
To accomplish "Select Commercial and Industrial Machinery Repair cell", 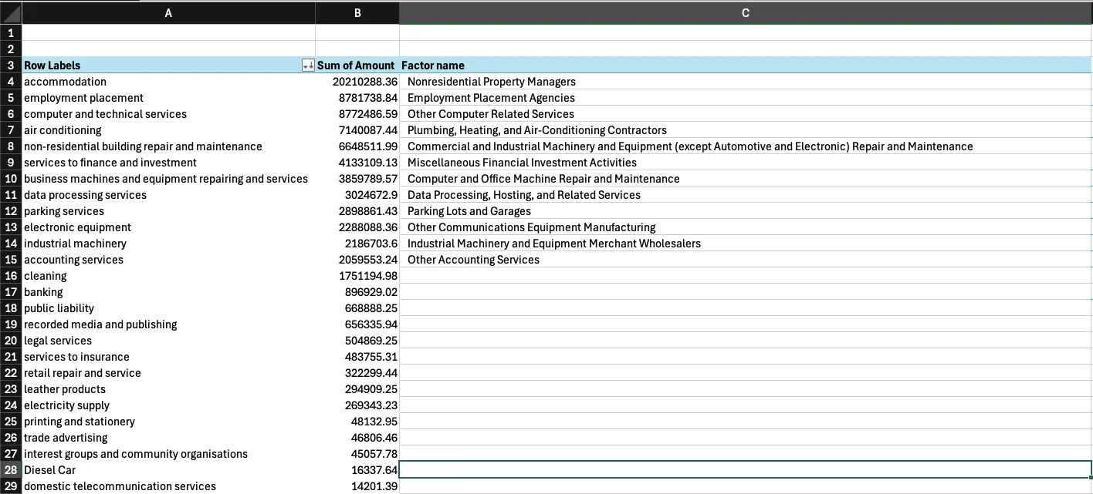I will coord(746,146).
